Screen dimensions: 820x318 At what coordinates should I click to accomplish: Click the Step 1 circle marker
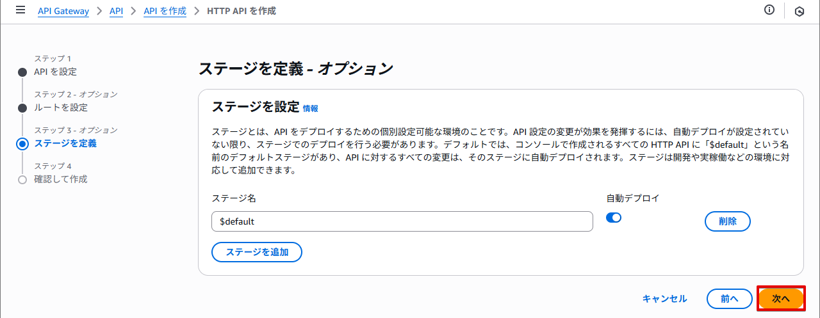coord(22,72)
